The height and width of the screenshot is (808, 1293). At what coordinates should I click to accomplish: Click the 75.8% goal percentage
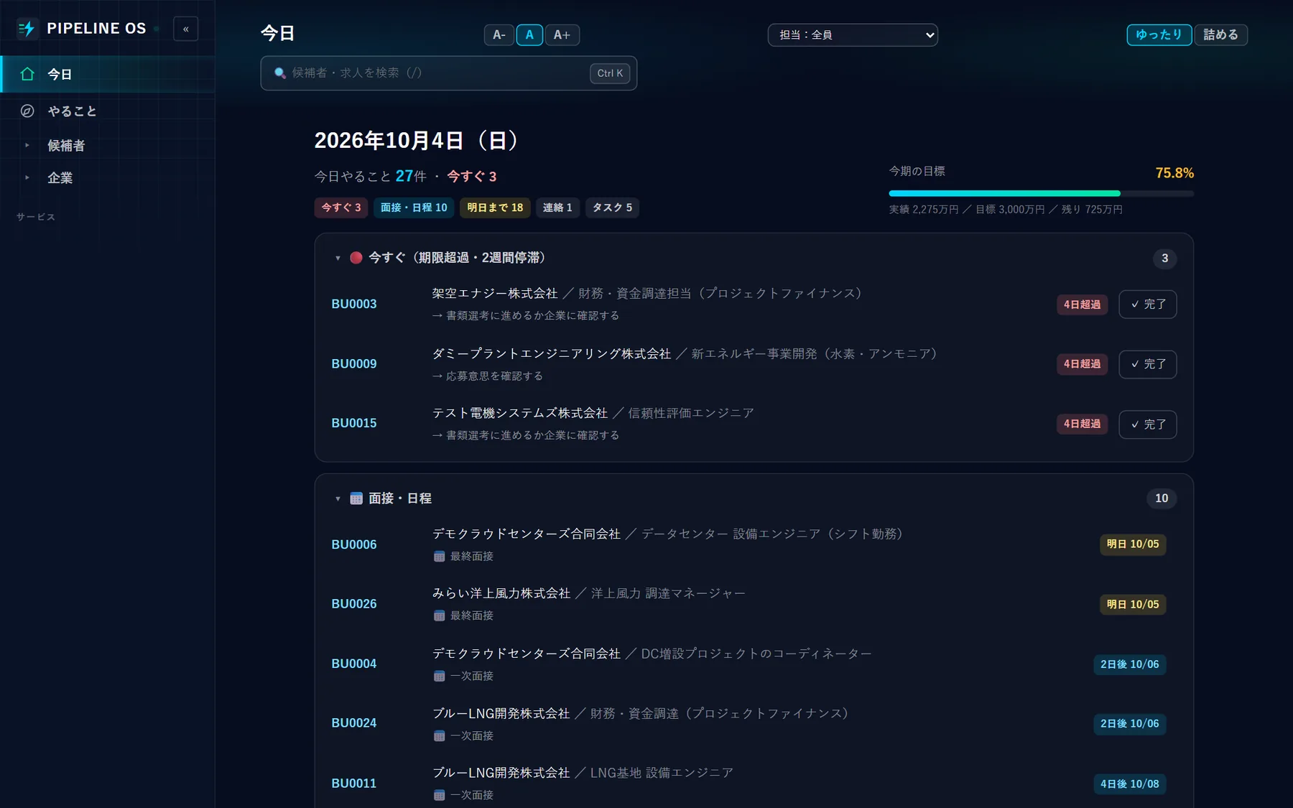[x=1174, y=173]
